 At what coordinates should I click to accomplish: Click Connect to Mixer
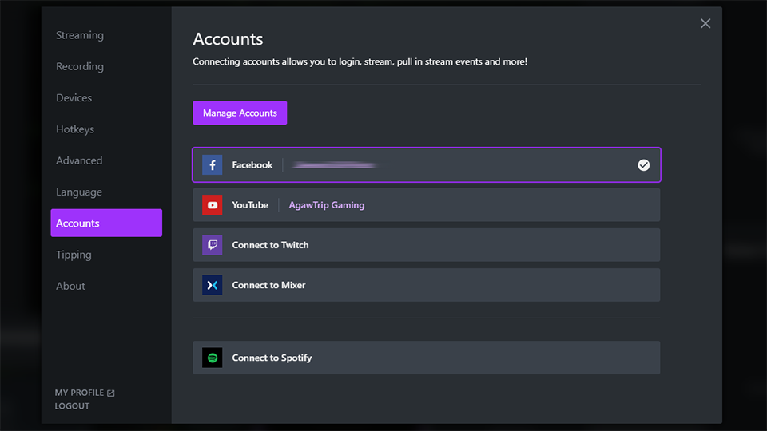click(426, 285)
